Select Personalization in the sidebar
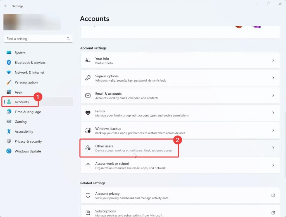286x217 pixels. [x=38, y=82]
